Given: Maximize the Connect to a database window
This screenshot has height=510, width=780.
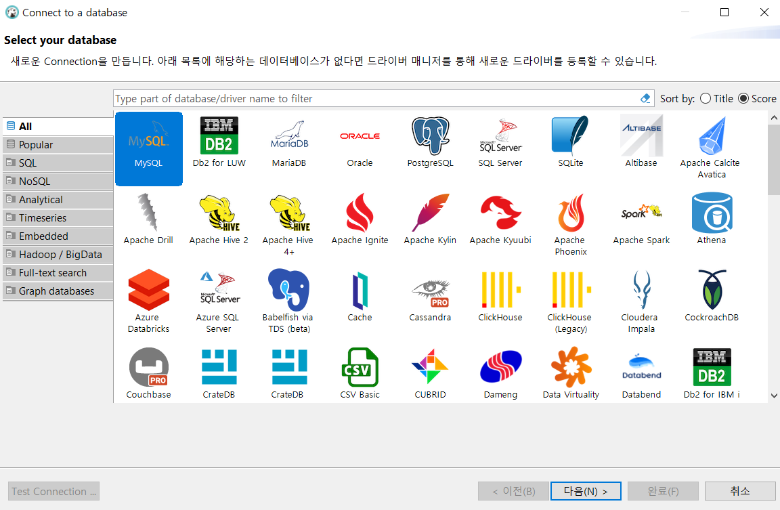Looking at the screenshot, I should tap(724, 12).
